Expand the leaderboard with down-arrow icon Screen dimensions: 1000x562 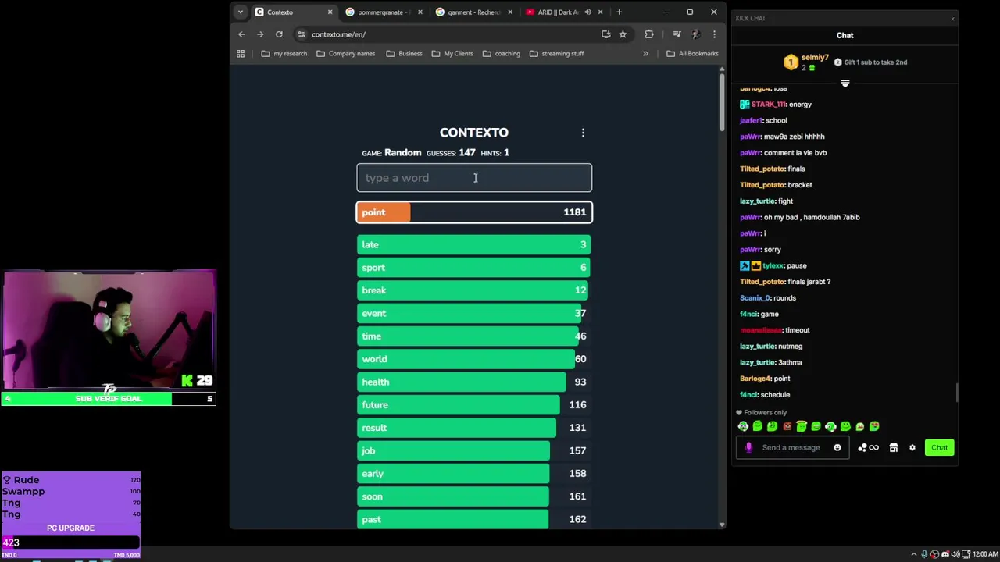[x=845, y=84]
